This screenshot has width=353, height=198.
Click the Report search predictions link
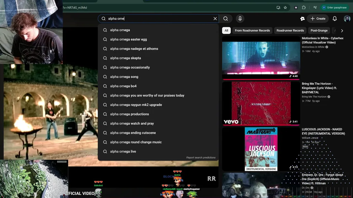201,158
